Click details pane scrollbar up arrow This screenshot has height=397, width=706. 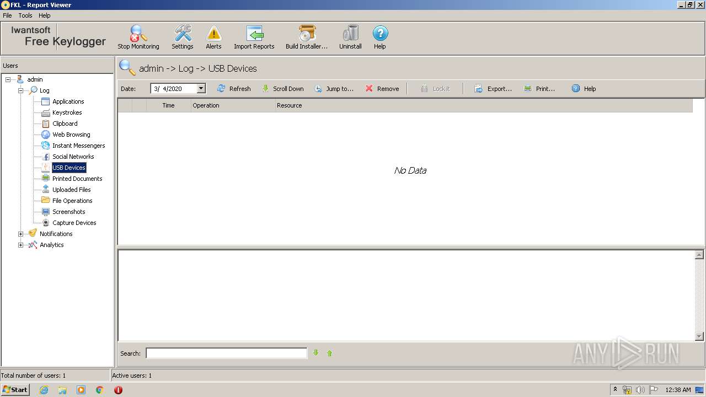699,255
